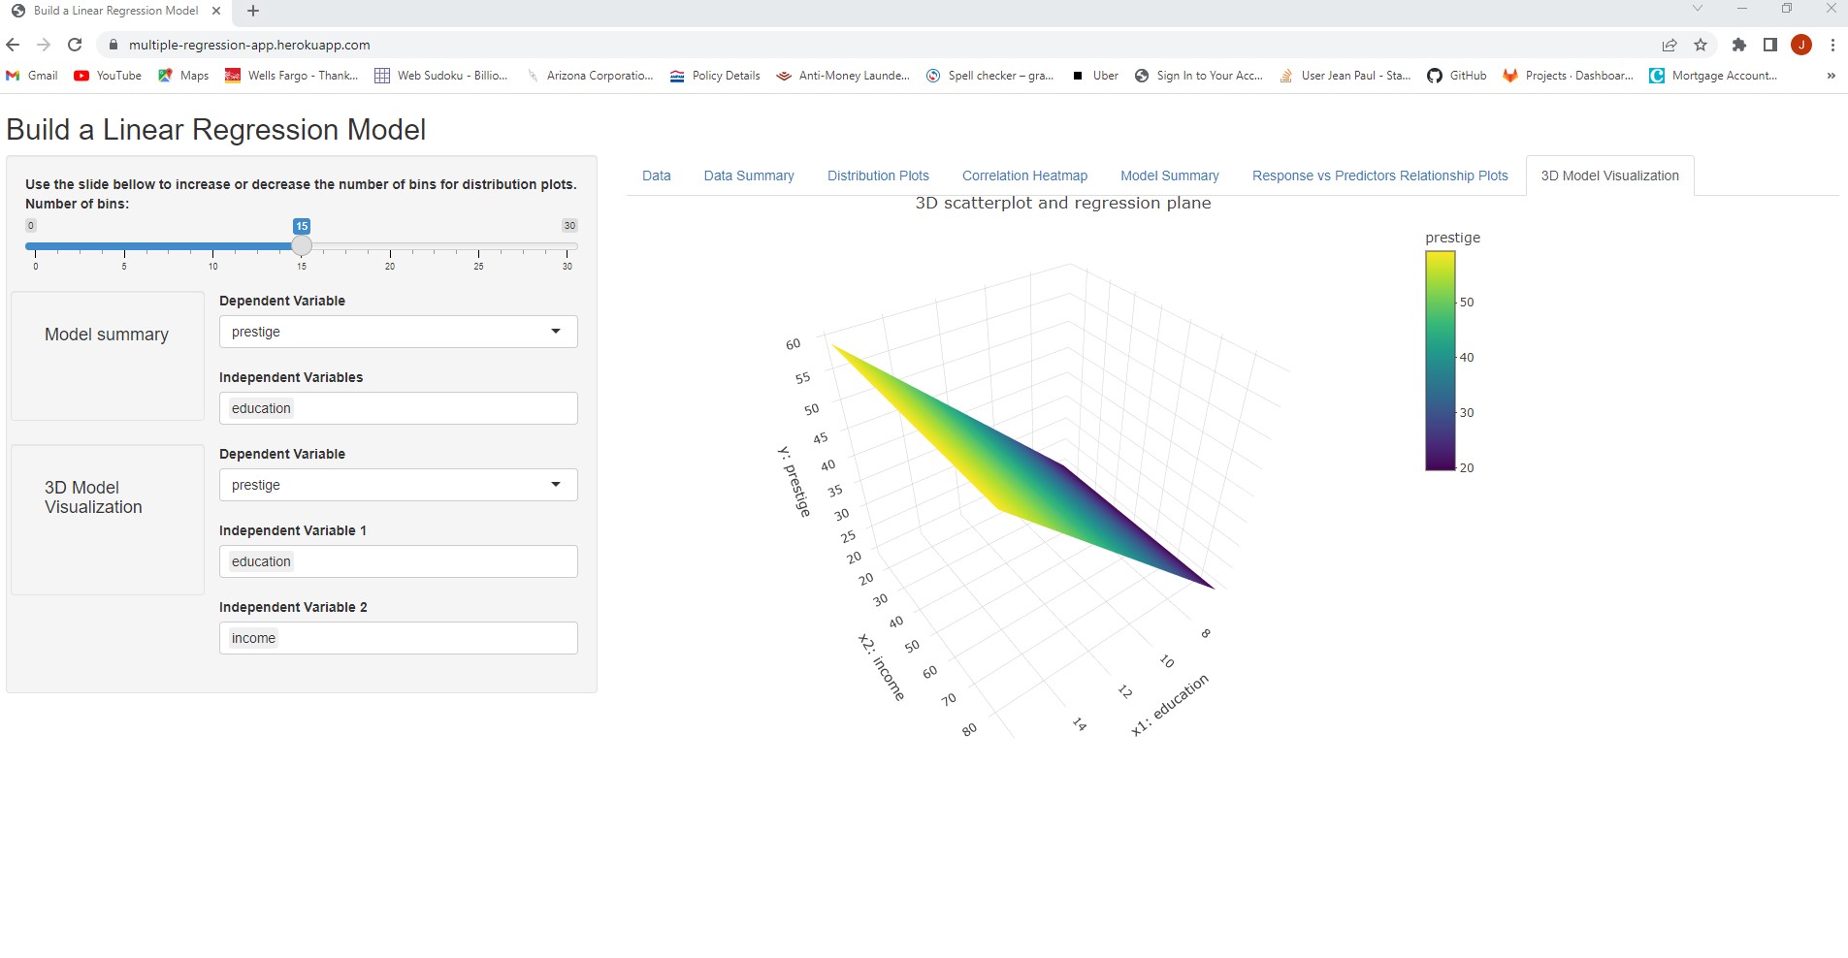Open the Mortgage Account bookmark
The height and width of the screenshot is (958, 1848).
(1713, 76)
